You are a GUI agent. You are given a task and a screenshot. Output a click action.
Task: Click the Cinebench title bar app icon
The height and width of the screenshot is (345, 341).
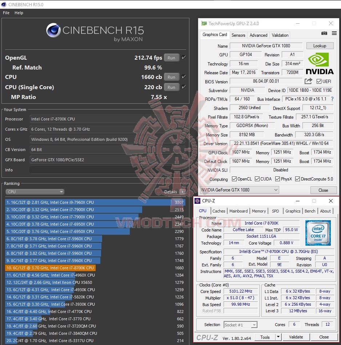[x=4, y=4]
